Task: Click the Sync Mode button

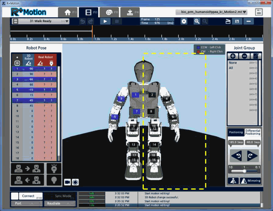Action: tap(60, 196)
